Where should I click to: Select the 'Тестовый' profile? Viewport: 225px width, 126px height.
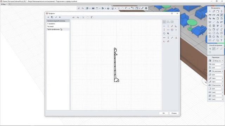(58, 27)
